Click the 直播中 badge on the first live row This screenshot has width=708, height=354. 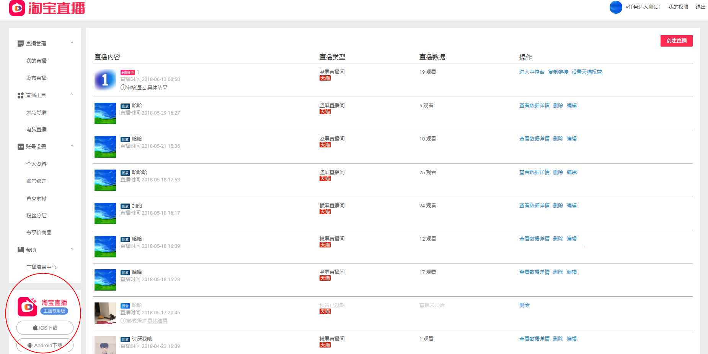coord(127,73)
